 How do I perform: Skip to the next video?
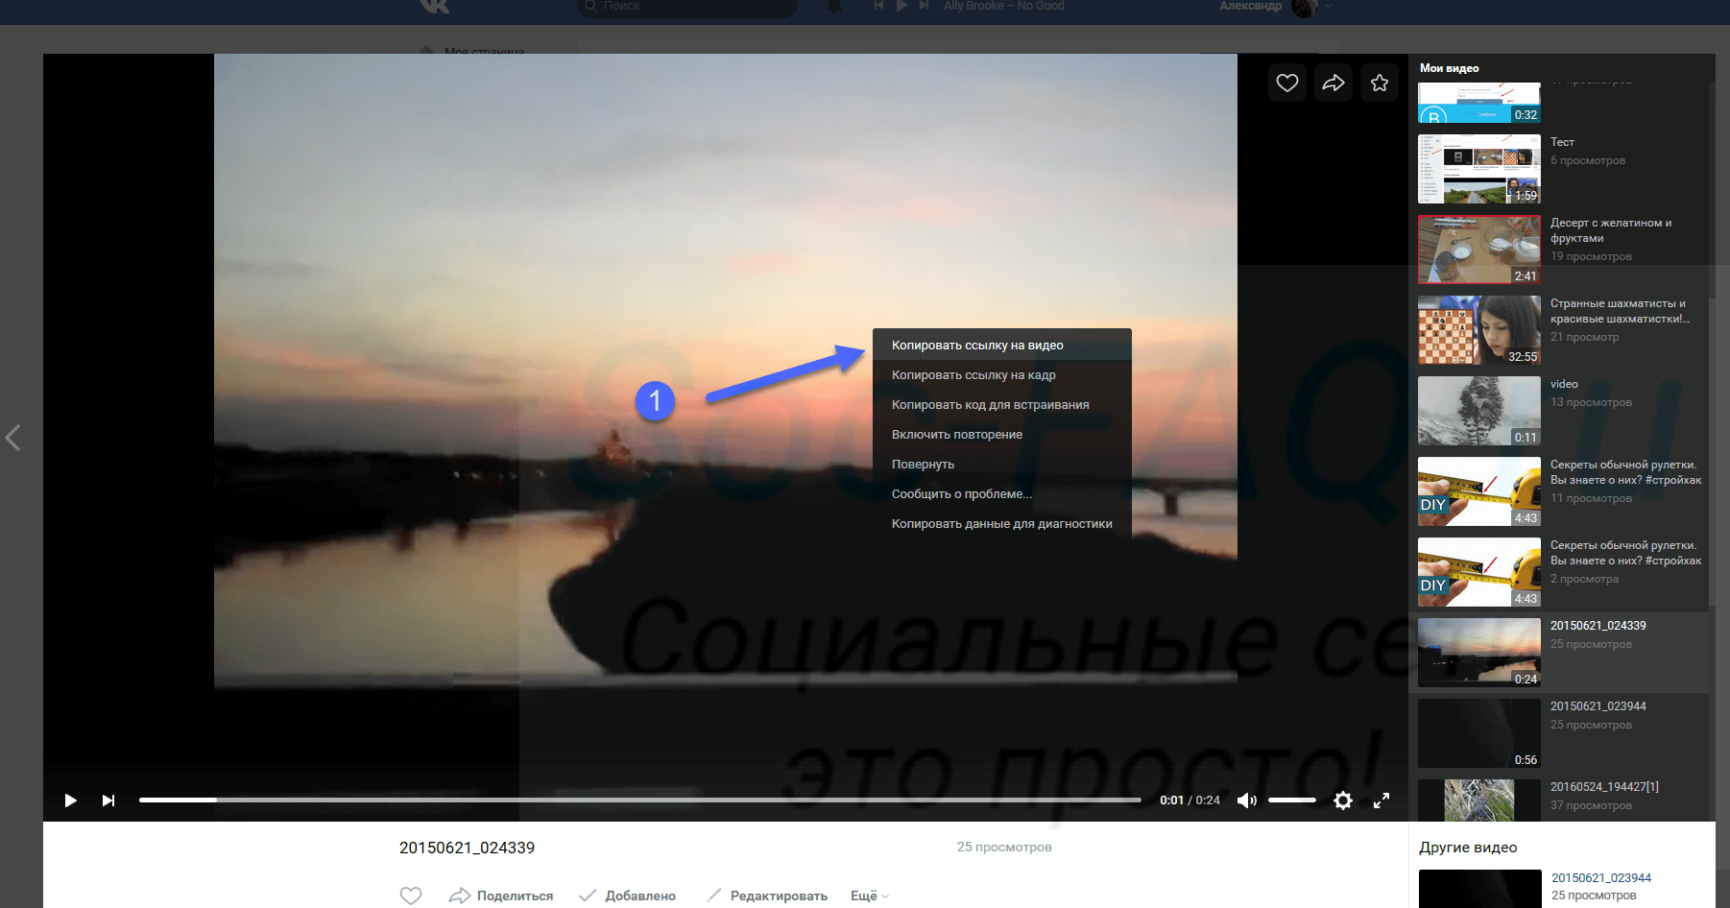[x=108, y=800]
